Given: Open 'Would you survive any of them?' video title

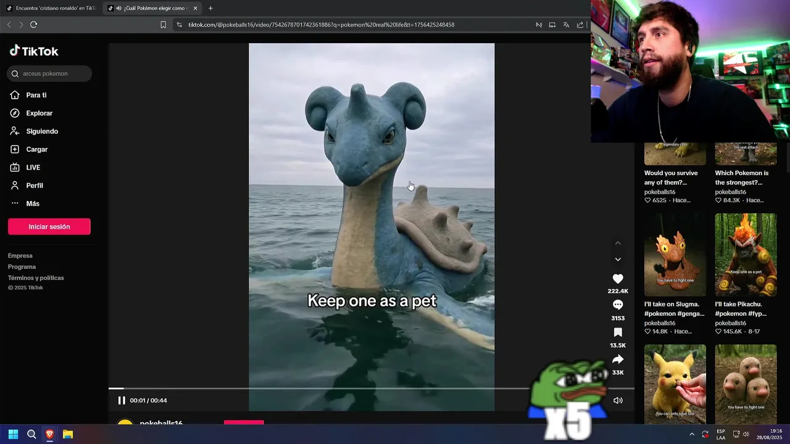Looking at the screenshot, I should (x=671, y=178).
